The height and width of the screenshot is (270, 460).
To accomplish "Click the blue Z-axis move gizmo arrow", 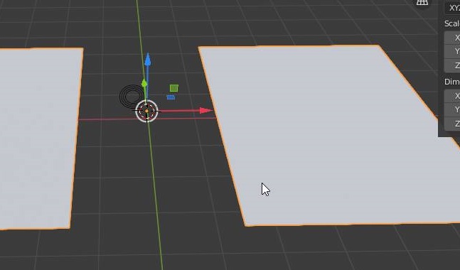I will pos(148,60).
